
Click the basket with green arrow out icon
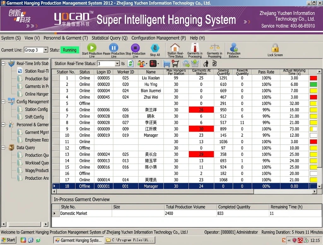(x=186, y=64)
